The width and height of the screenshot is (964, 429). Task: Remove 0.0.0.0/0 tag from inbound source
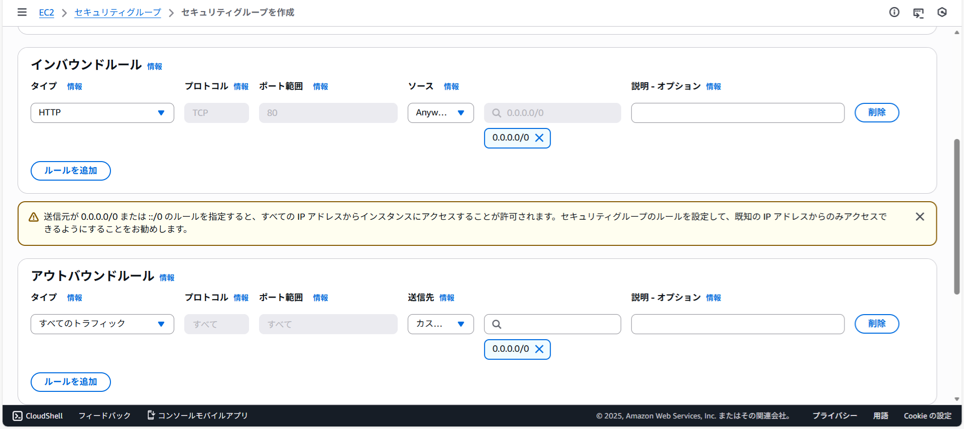(x=539, y=138)
